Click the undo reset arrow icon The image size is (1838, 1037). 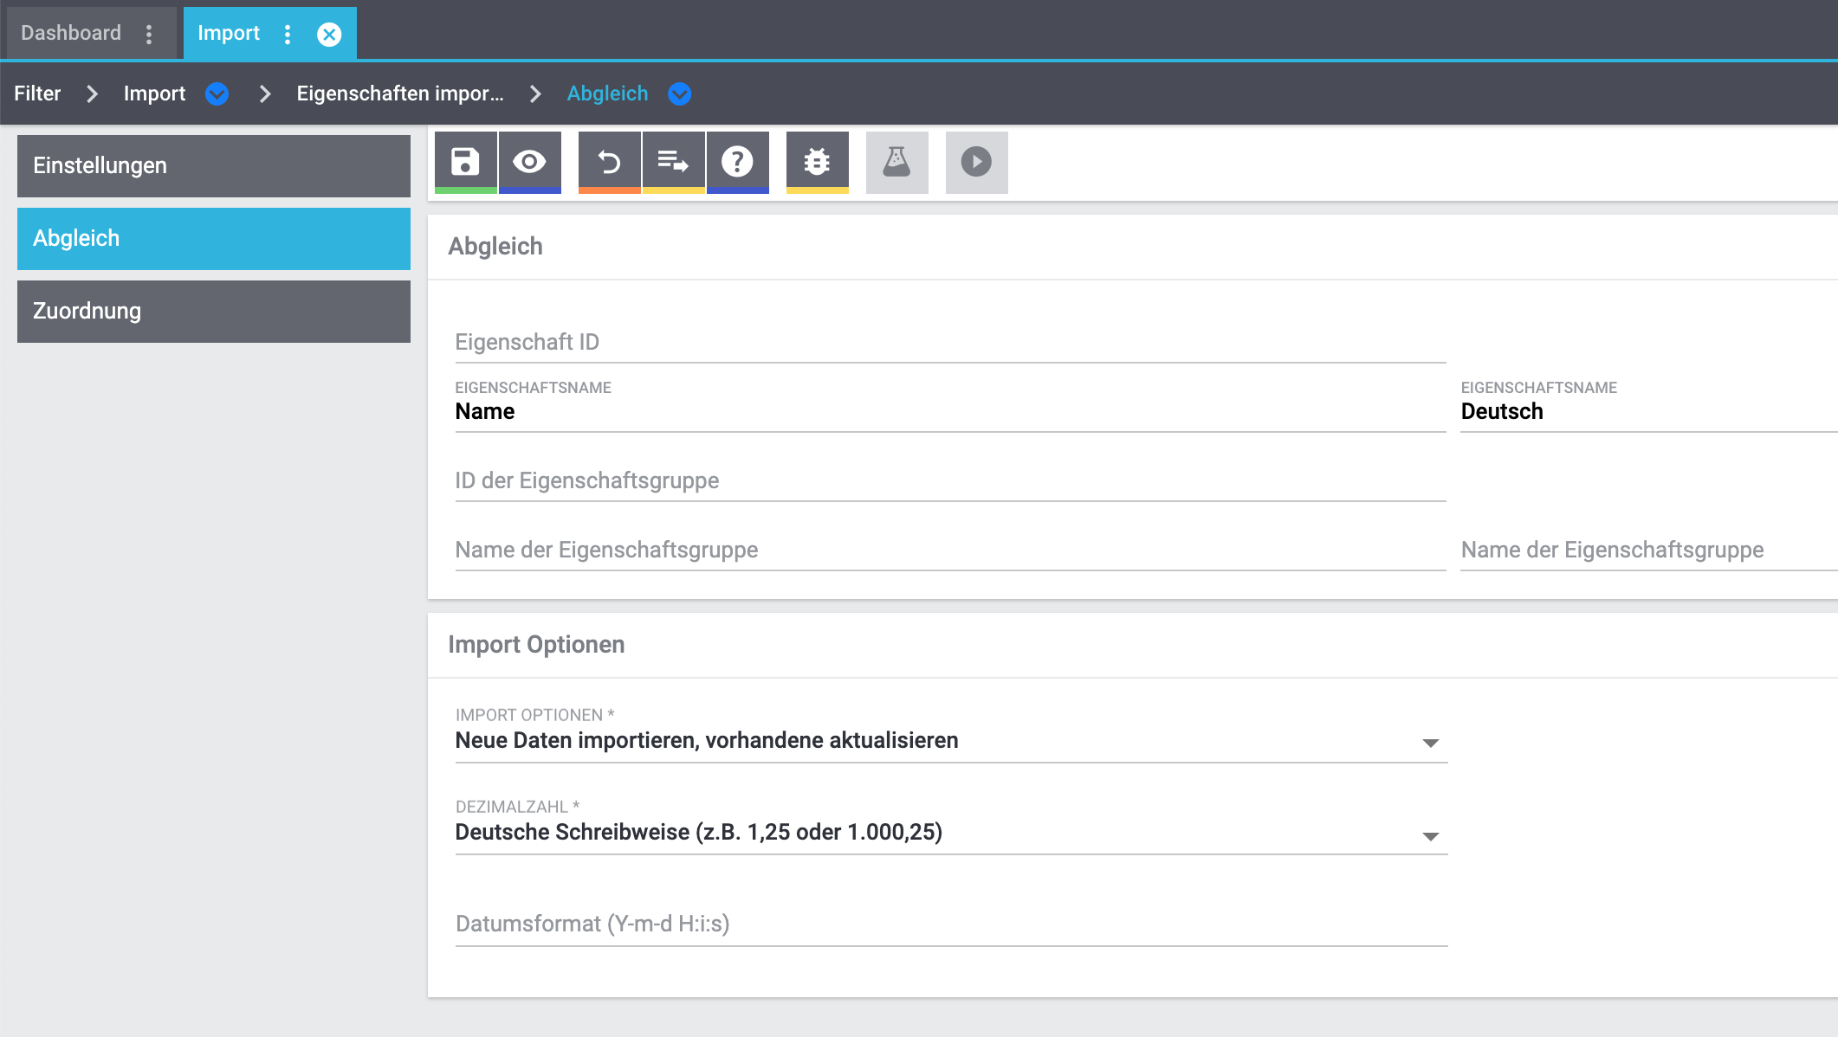click(x=609, y=162)
